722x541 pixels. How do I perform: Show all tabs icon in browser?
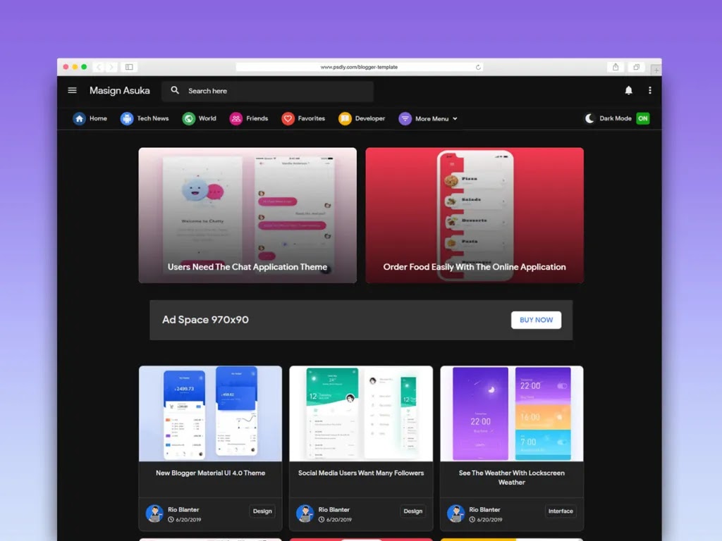coord(637,67)
